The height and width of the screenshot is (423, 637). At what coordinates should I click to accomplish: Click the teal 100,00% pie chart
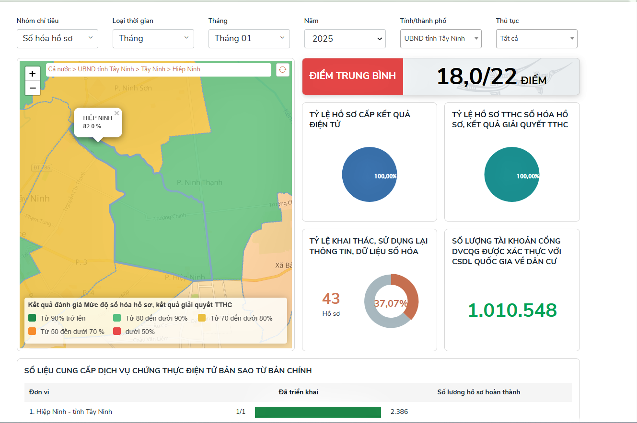click(512, 174)
